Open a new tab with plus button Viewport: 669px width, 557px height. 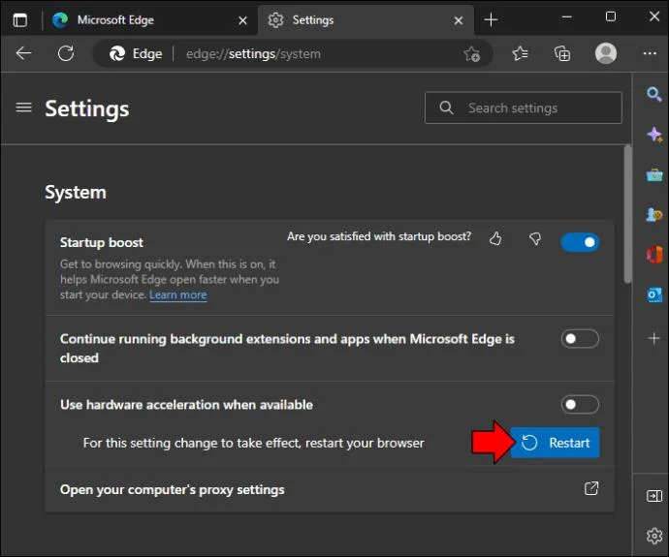click(x=491, y=19)
